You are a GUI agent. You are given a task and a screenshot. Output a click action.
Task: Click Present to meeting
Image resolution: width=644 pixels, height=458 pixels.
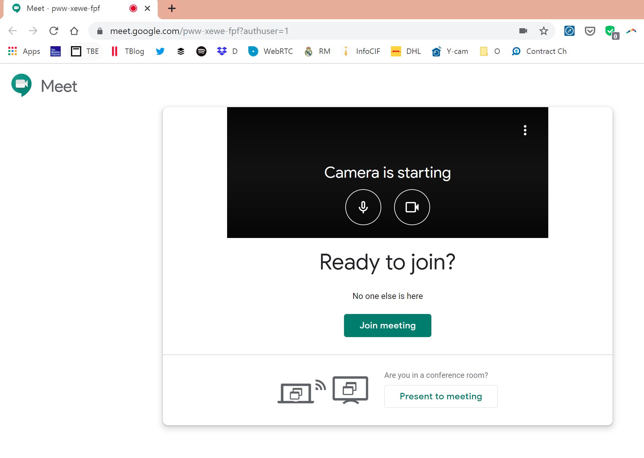tap(441, 396)
